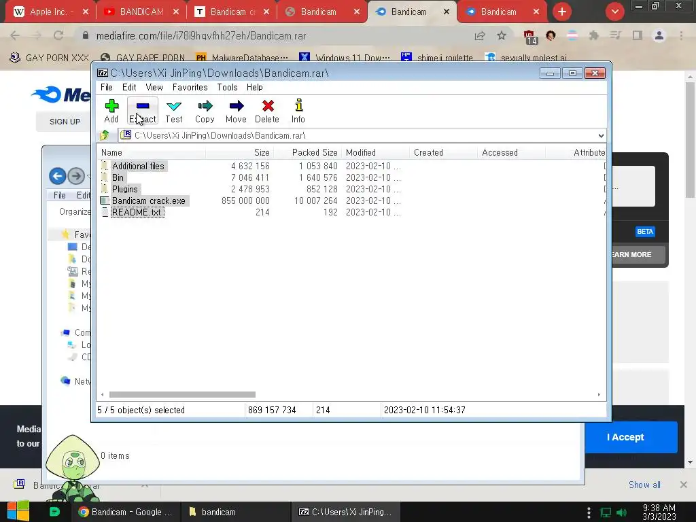Close the downloads bar
Screen dimensions: 696x522
tap(684, 485)
